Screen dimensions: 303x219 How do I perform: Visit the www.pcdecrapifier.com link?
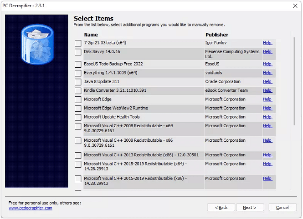[x=31, y=208]
